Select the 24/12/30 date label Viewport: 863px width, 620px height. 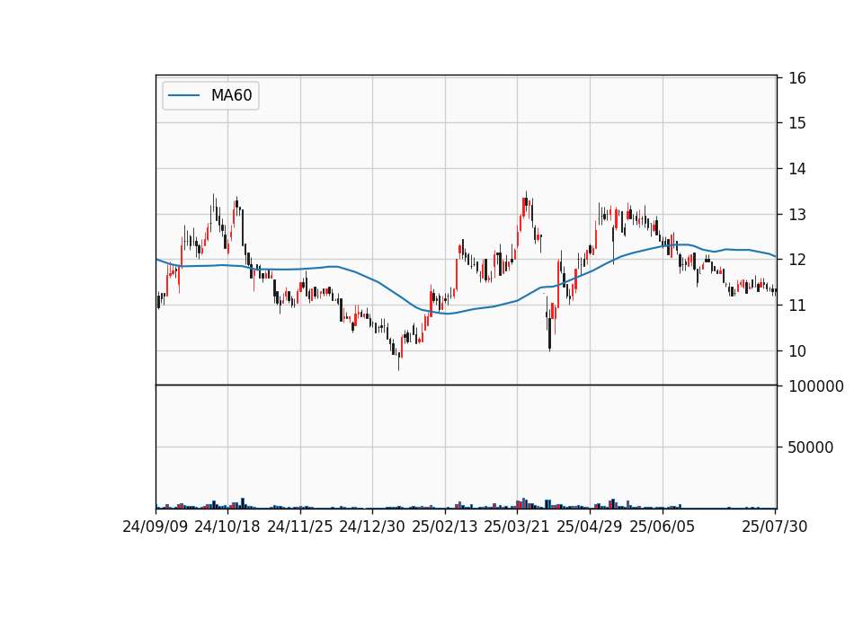pos(372,527)
